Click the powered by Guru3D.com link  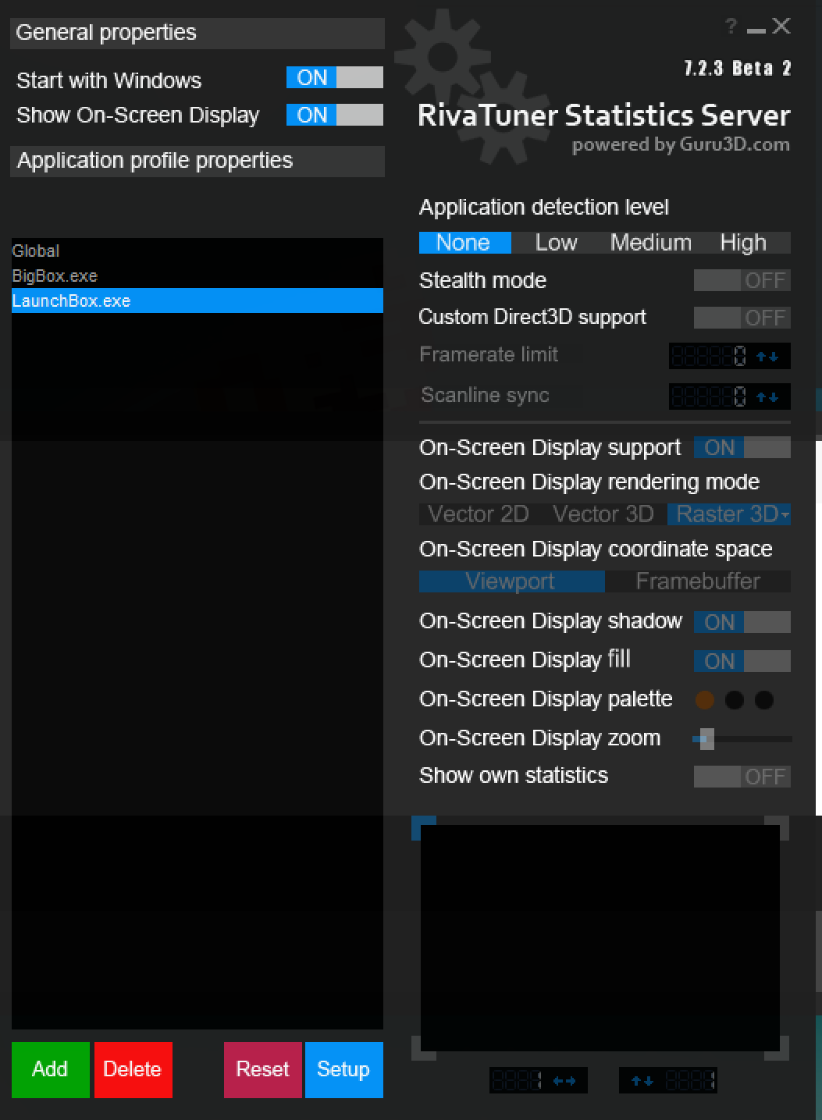click(x=681, y=145)
